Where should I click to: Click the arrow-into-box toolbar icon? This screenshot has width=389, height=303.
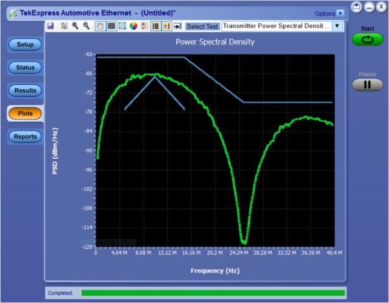click(177, 27)
